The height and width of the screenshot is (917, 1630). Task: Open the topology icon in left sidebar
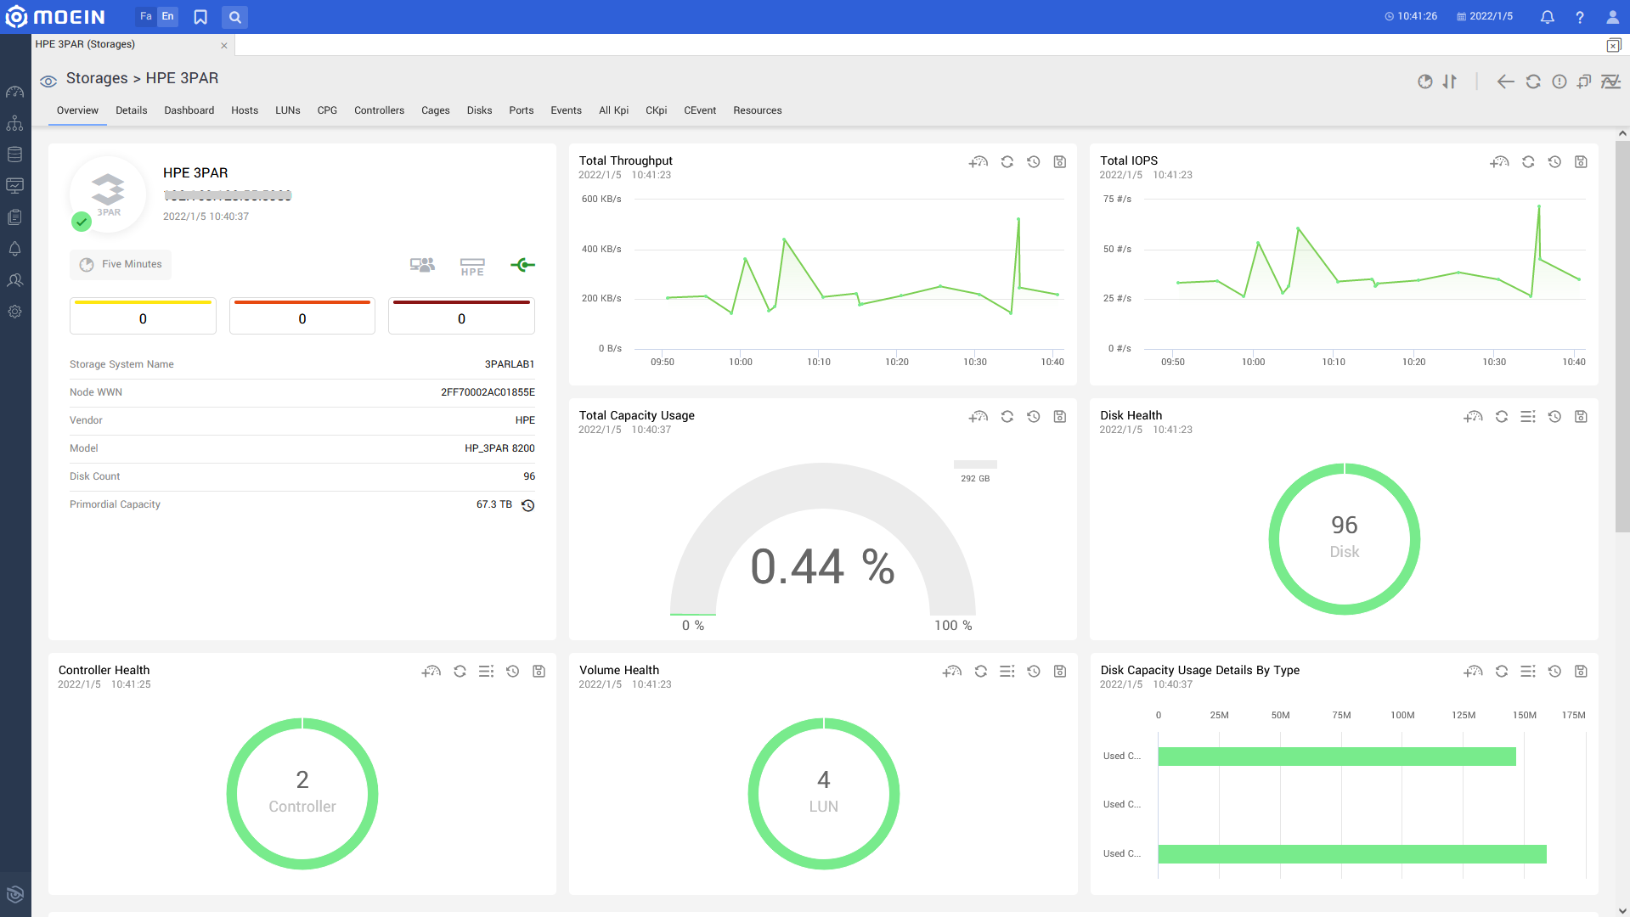click(x=14, y=123)
